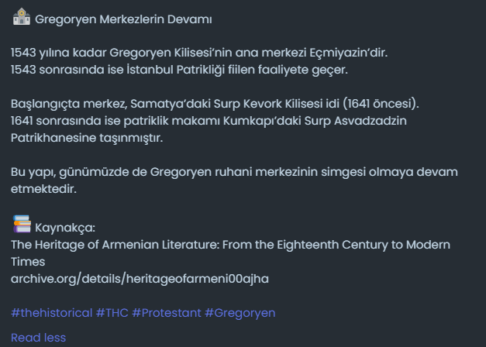
Task: Click the heading "Gregoryen Merkezlerin Devamı"
Action: click(123, 19)
